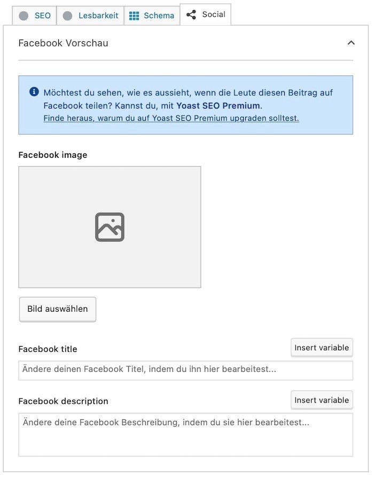Click the Schema grid icon
374x477 pixels.
(x=134, y=16)
